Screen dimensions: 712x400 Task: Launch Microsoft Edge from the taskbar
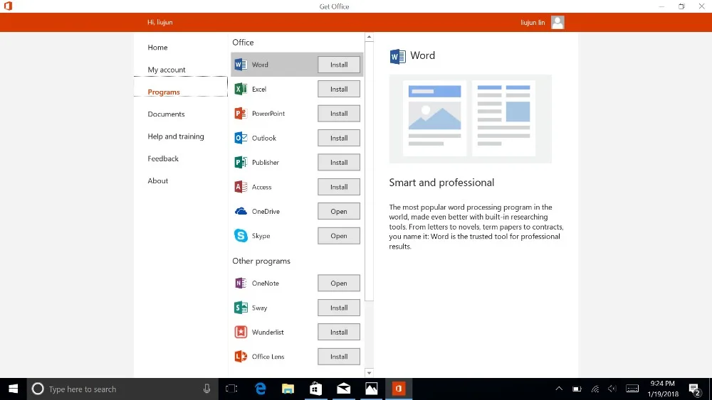pyautogui.click(x=260, y=389)
